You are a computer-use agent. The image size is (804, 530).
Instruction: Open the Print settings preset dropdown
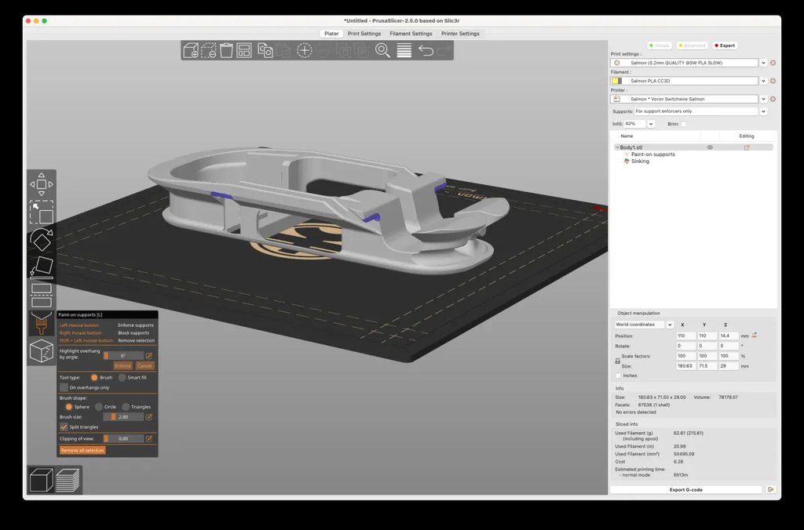coord(763,63)
